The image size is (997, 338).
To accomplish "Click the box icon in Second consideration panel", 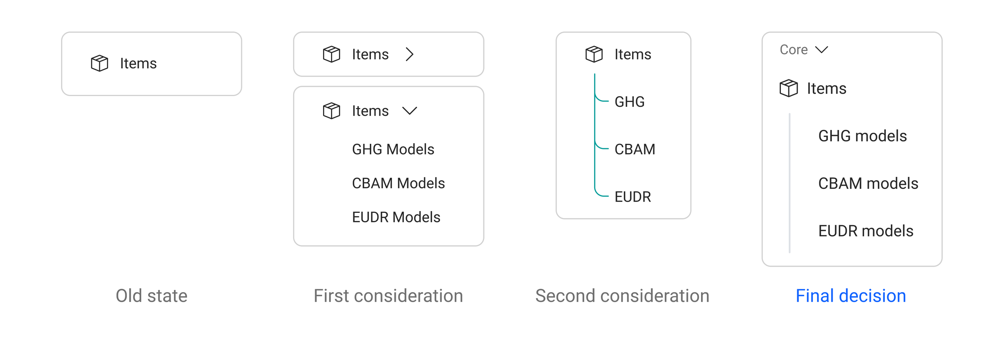I will [594, 54].
